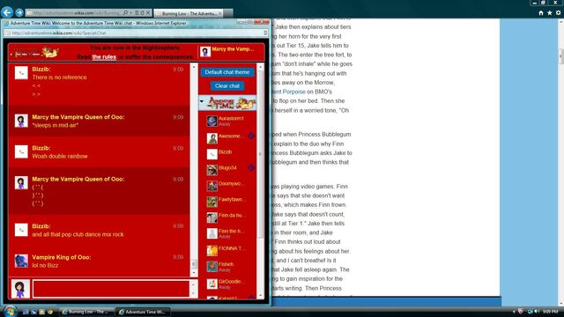The height and width of the screenshot is (317, 564).
Task: Collapse the Adventure Time user list arrow
Action: (x=202, y=102)
